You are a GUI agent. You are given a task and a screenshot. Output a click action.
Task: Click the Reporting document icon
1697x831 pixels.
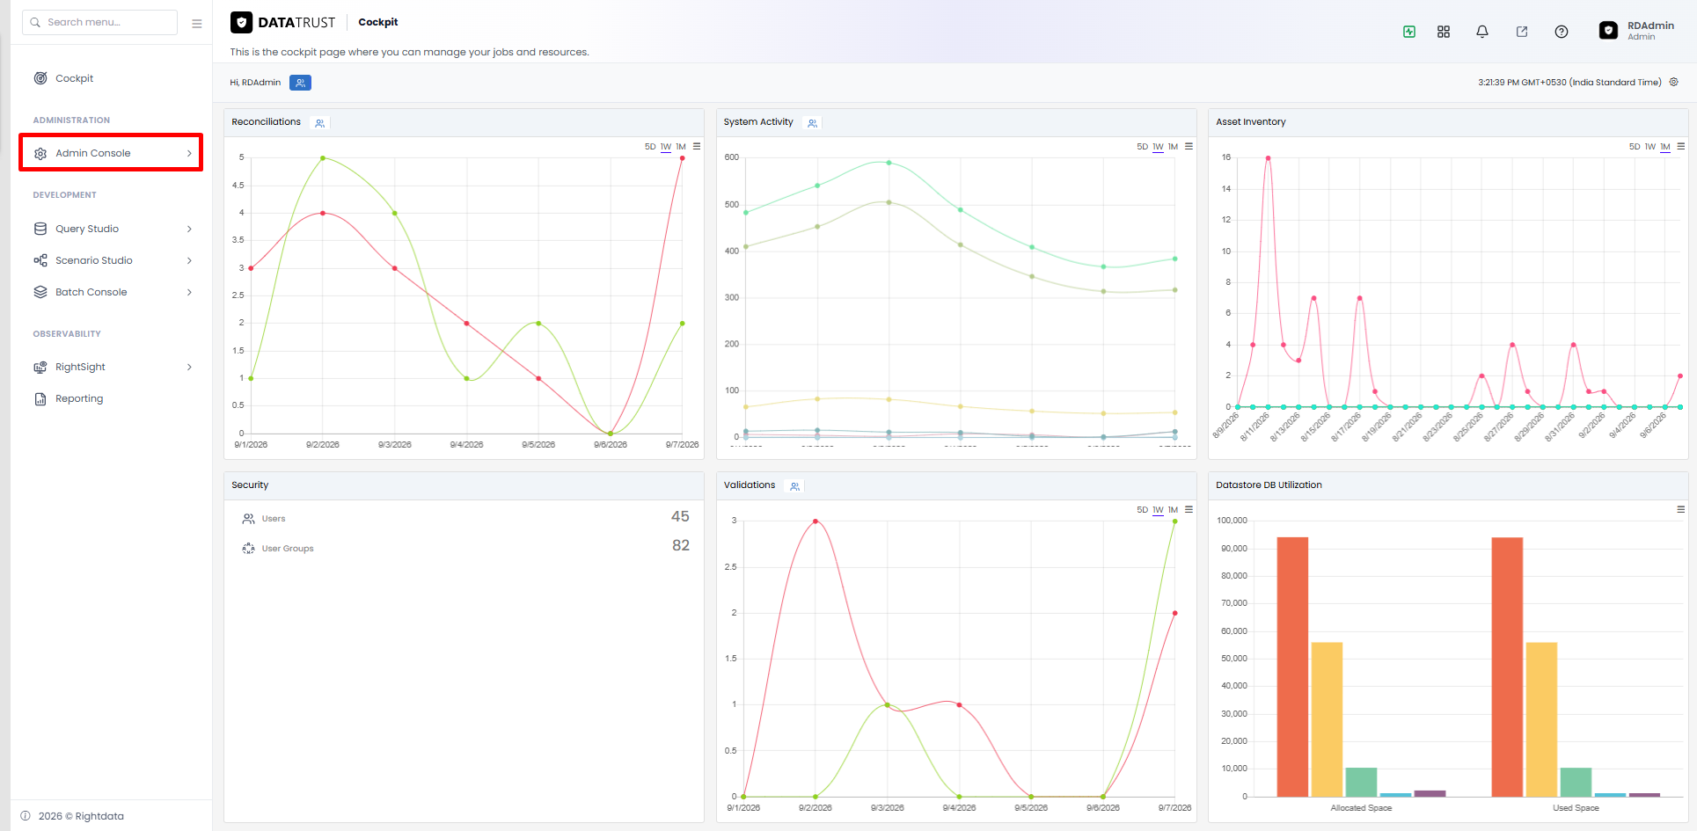pyautogui.click(x=40, y=398)
